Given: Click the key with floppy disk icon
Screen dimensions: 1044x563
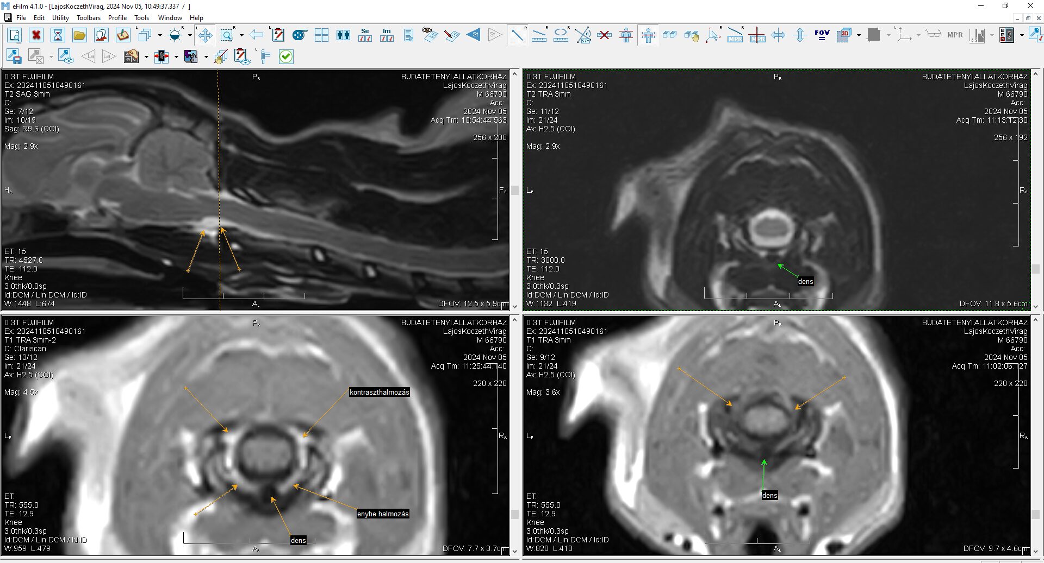Looking at the screenshot, I should pyautogui.click(x=14, y=56).
